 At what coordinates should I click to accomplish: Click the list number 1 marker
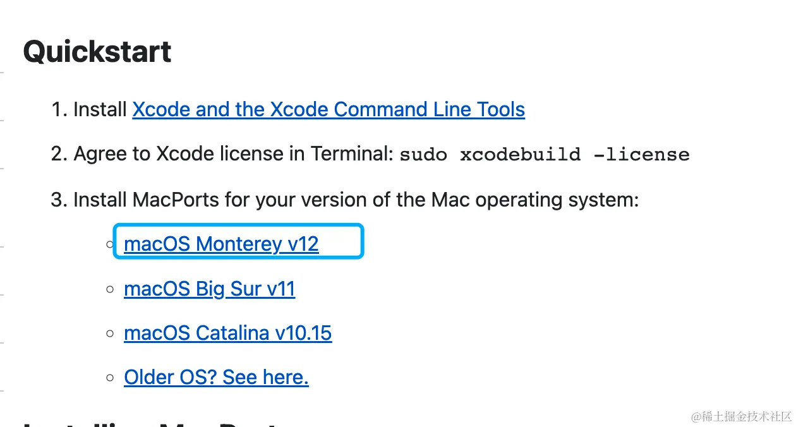(x=59, y=109)
